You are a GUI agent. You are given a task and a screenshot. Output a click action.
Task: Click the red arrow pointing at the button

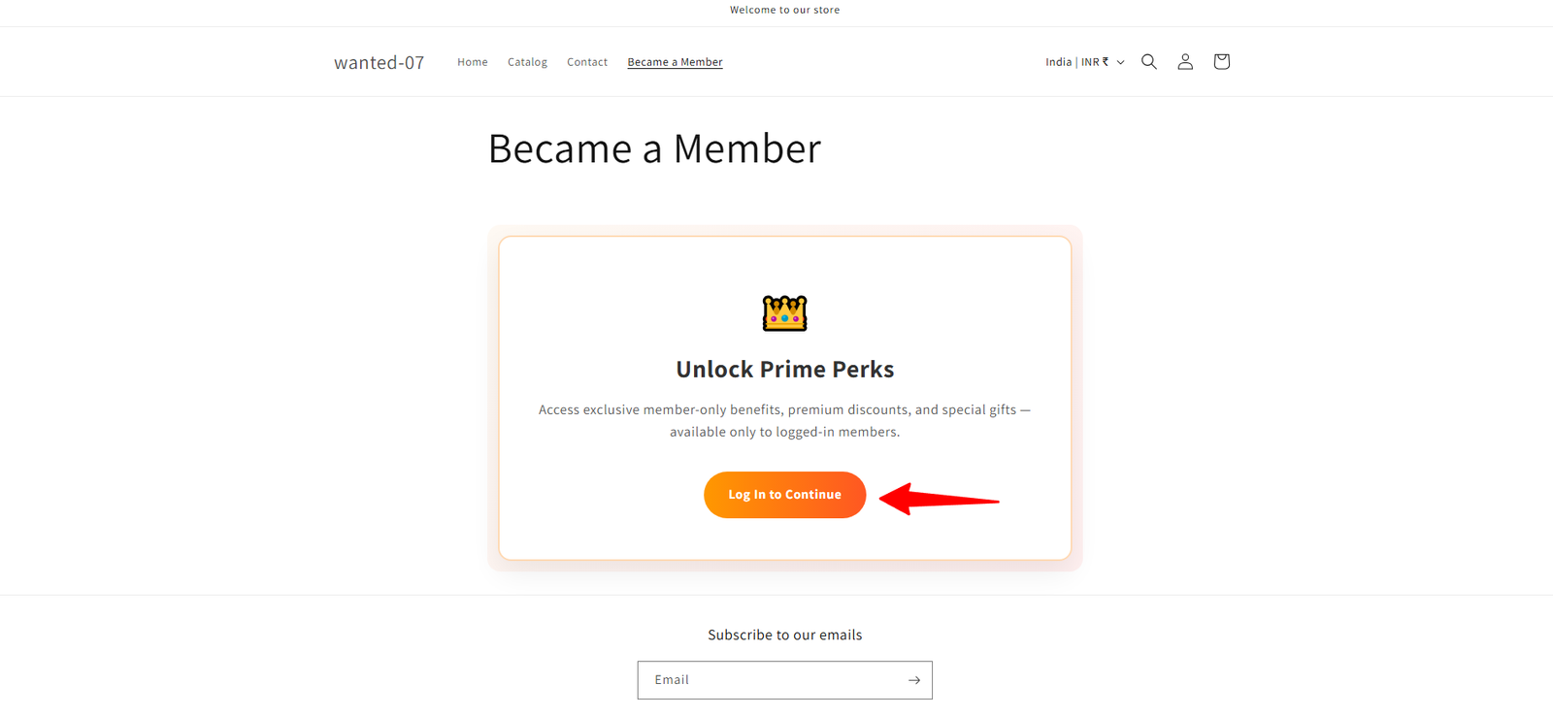(x=937, y=501)
